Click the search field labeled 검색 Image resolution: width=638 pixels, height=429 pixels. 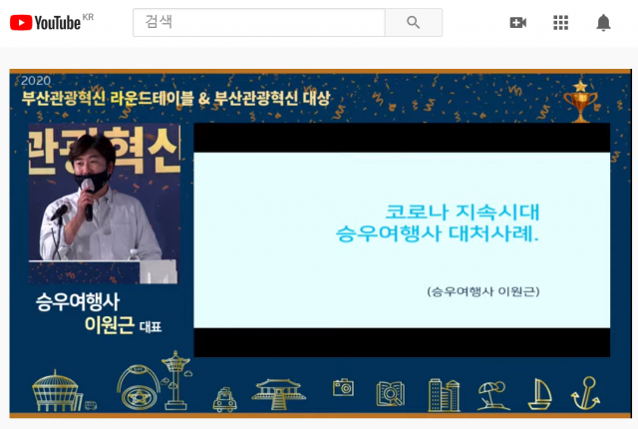point(259,22)
